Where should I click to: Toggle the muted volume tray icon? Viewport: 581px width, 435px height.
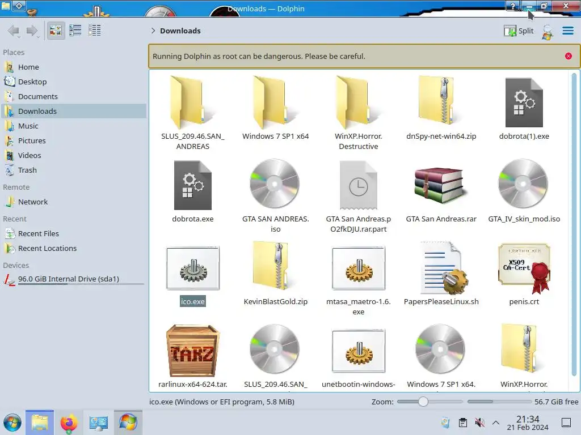pos(479,423)
